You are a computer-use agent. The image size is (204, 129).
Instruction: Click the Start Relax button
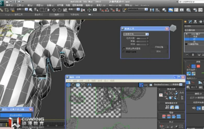(159, 47)
